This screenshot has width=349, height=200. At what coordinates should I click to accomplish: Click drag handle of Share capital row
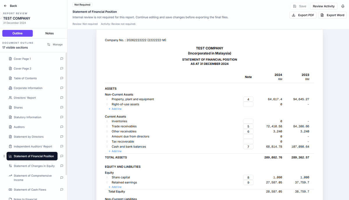click(107, 177)
